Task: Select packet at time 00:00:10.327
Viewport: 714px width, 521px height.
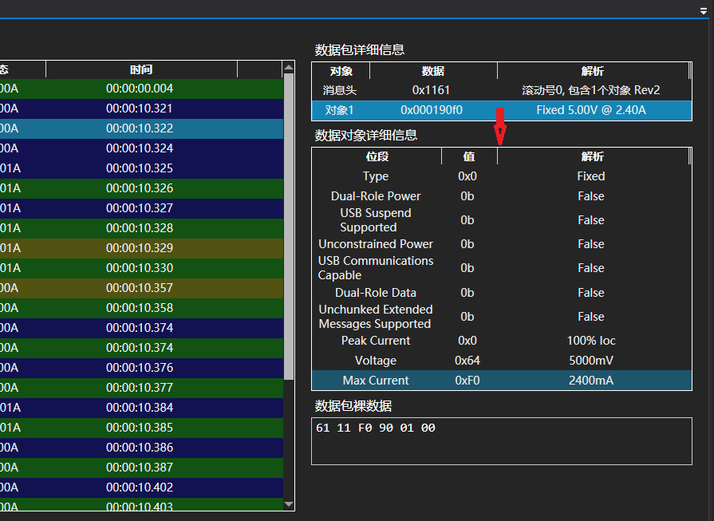Action: point(141,208)
